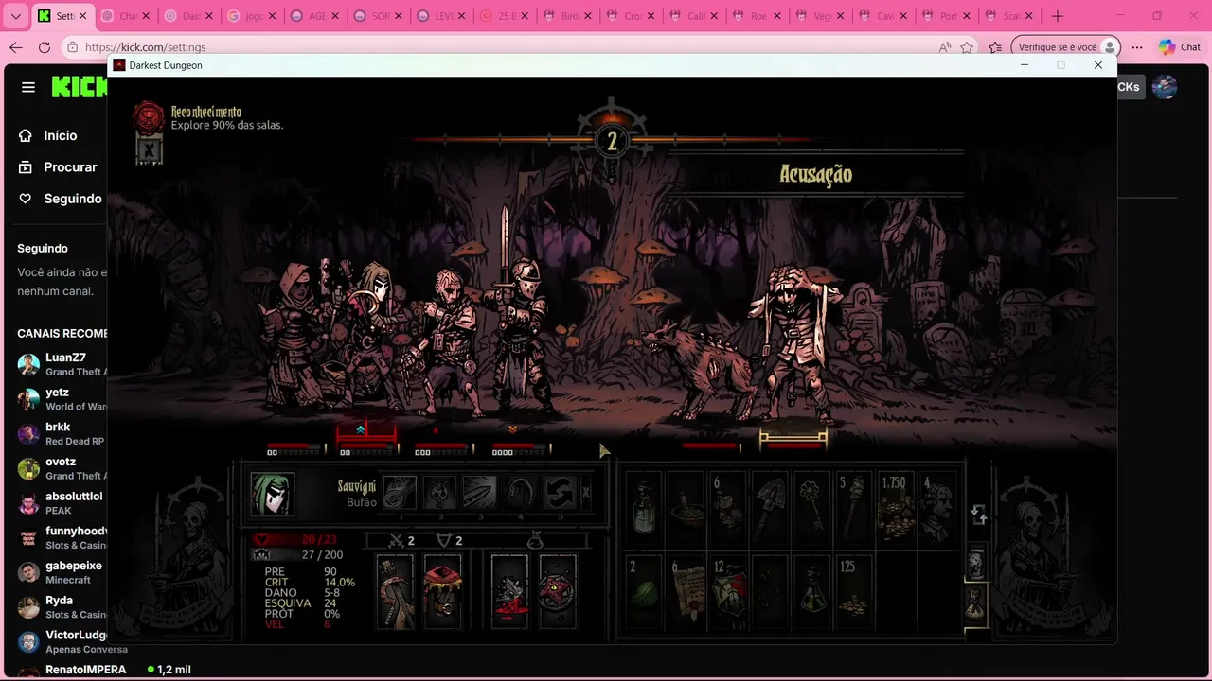Select the crest stack of 12
Image resolution: width=1212 pixels, height=681 pixels.
(x=728, y=593)
